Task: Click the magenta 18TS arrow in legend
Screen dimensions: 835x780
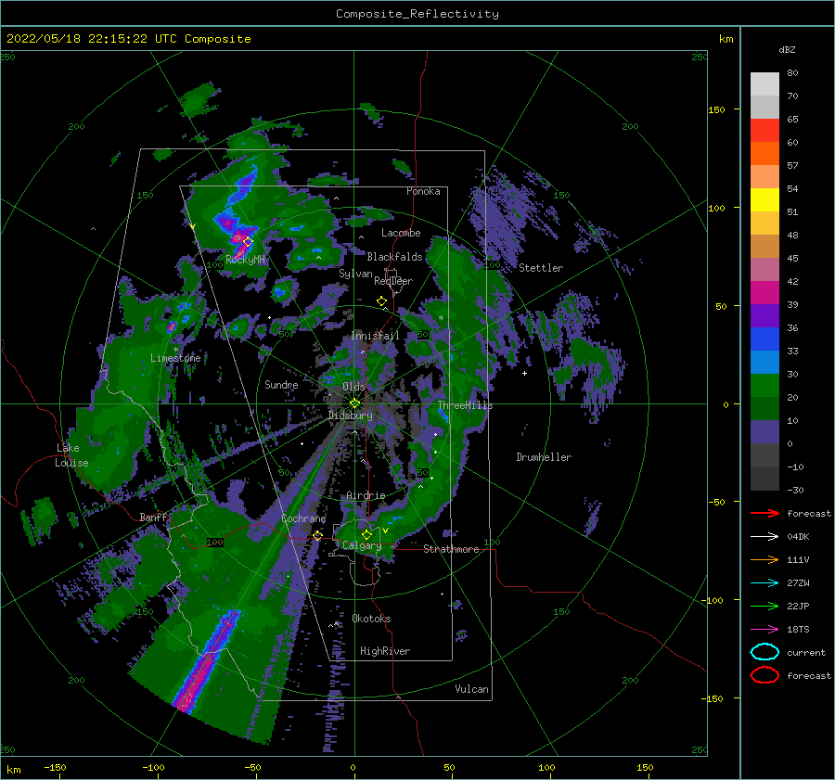Action: 764,630
